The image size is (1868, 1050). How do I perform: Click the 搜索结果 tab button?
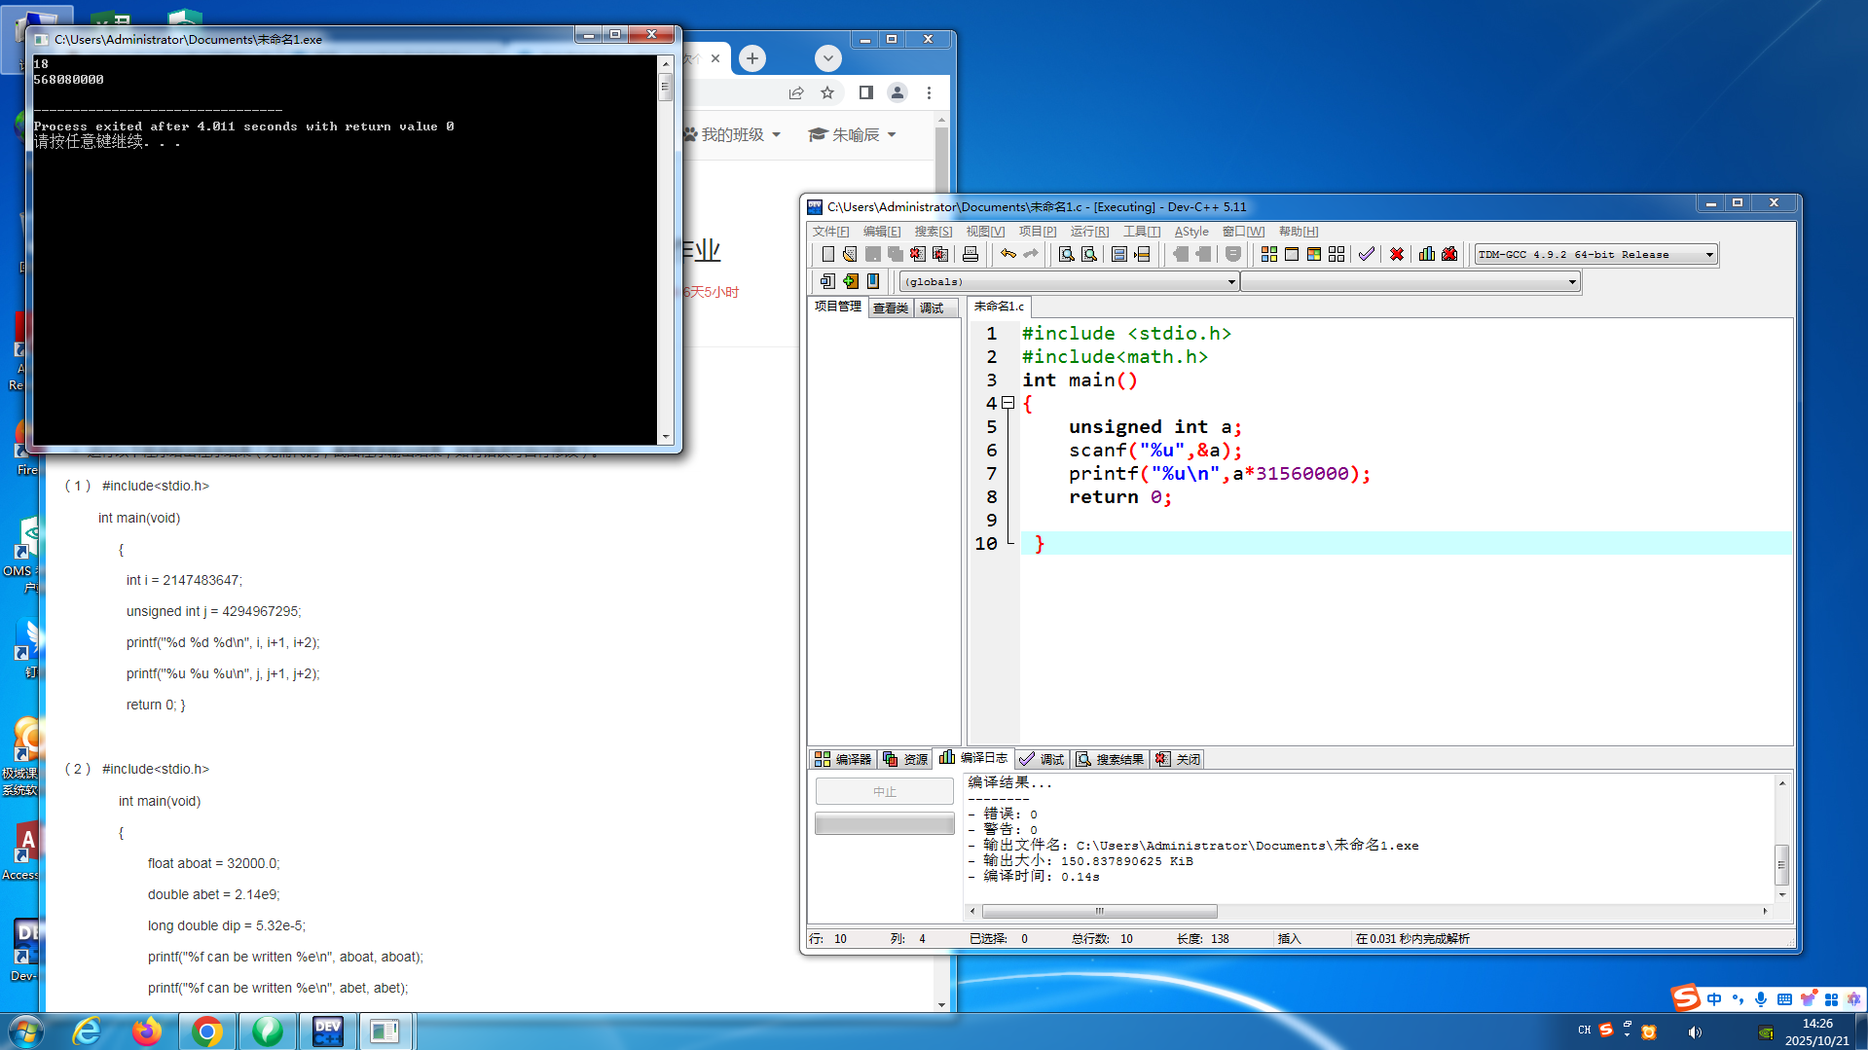(x=1110, y=759)
